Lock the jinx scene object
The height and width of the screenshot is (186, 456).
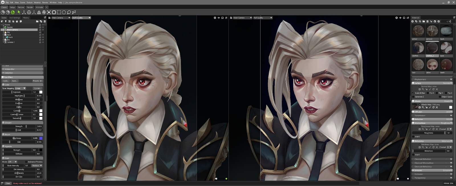point(40,40)
